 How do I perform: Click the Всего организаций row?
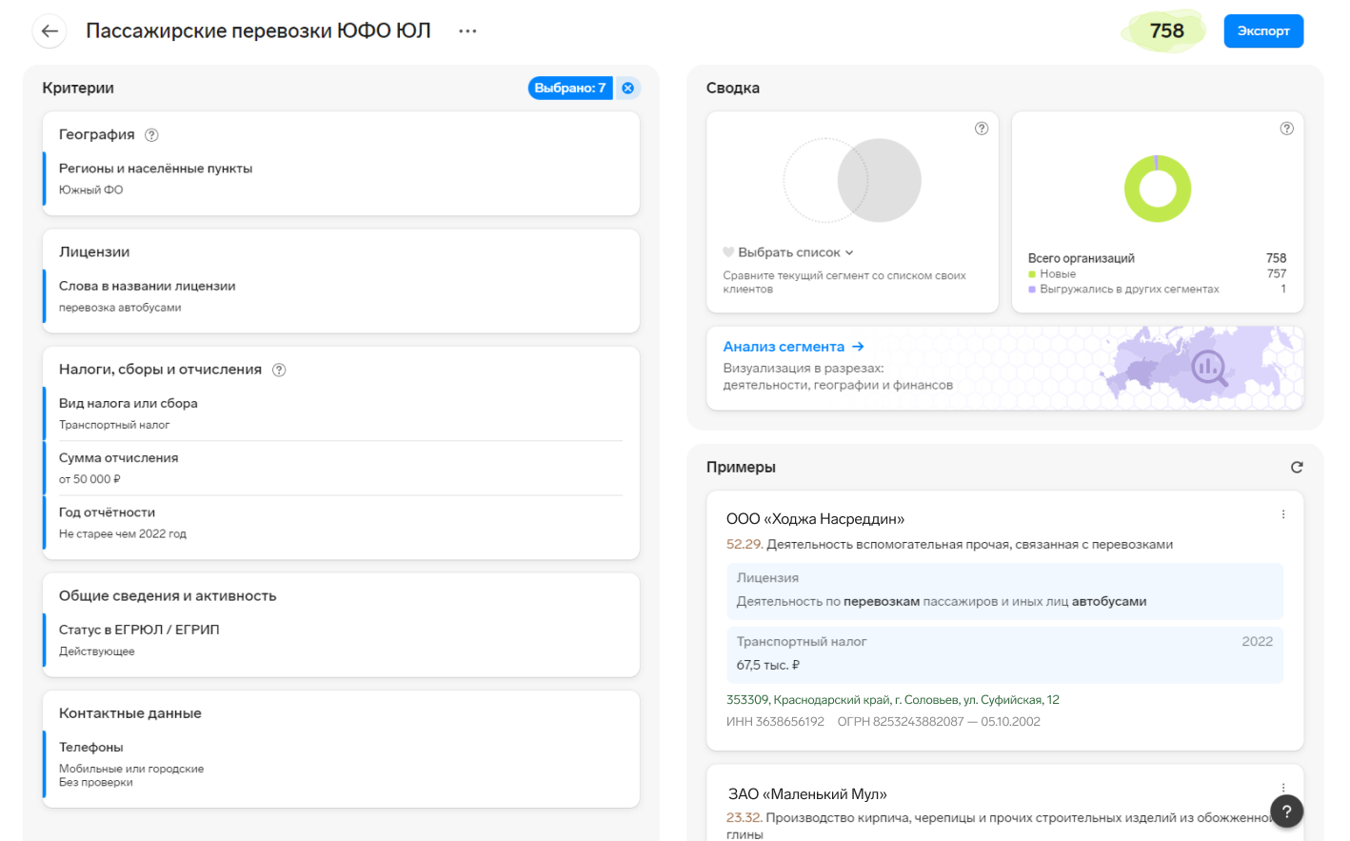(x=1157, y=258)
